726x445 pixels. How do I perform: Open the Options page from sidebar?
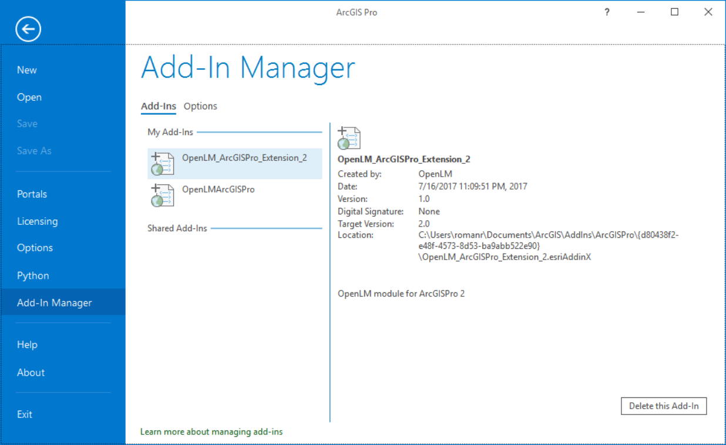35,247
